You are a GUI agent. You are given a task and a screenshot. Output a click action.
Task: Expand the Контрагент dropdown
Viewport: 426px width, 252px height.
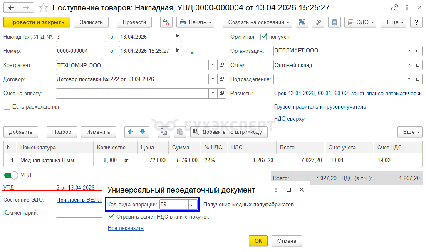213,65
